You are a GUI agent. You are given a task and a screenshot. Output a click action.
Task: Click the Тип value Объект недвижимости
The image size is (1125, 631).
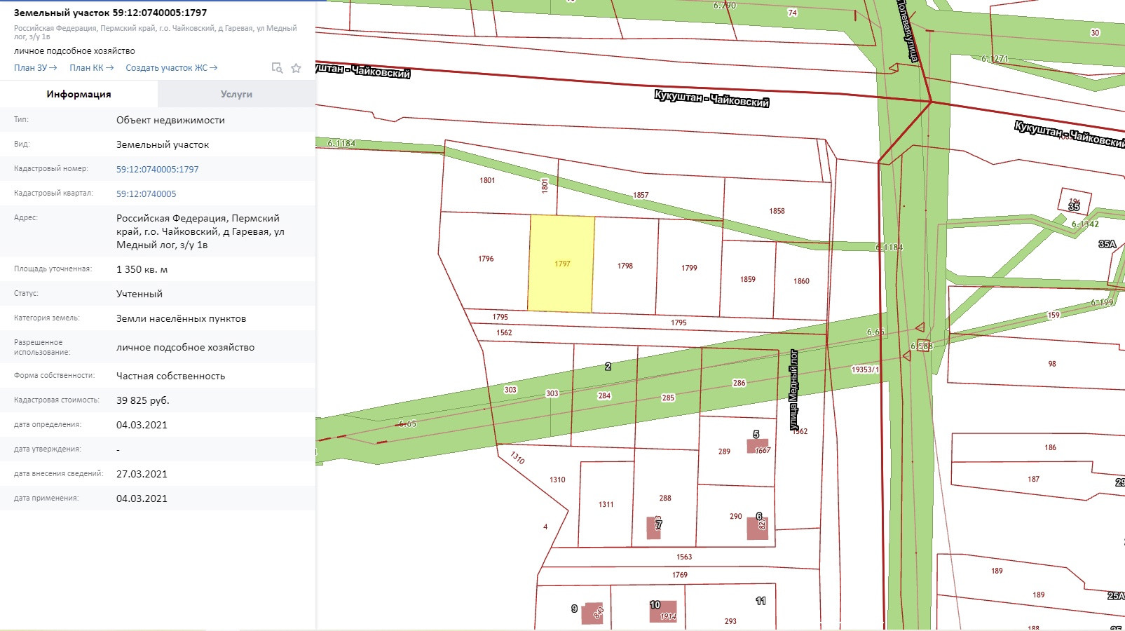pos(170,120)
